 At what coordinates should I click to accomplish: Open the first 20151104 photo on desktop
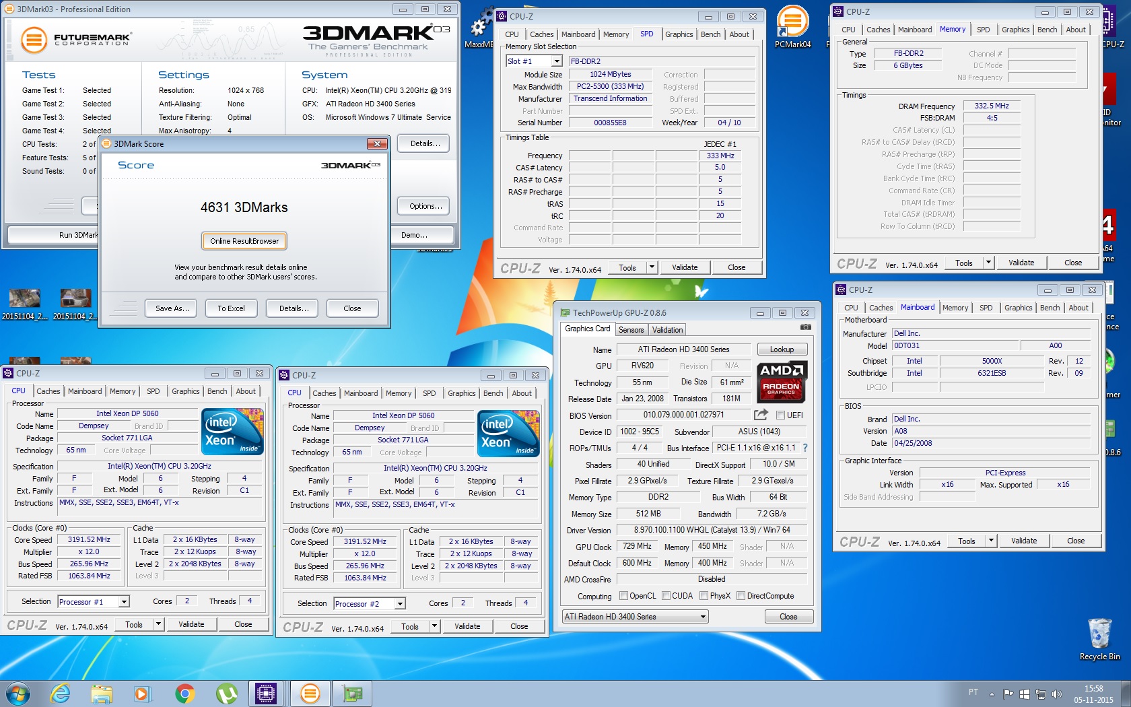pos(24,304)
